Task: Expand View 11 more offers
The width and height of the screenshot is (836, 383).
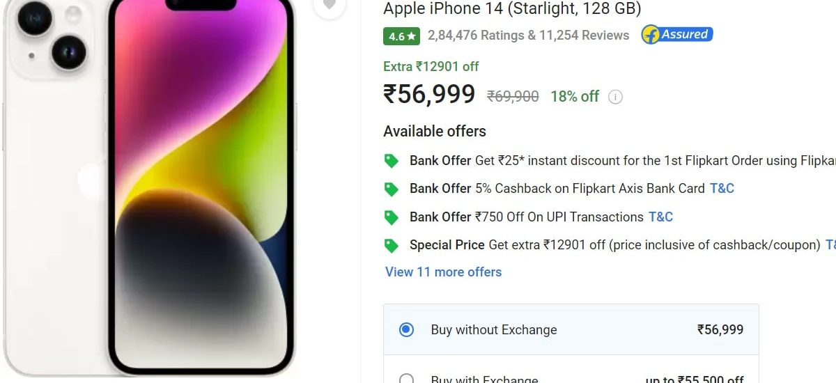Action: point(443,272)
